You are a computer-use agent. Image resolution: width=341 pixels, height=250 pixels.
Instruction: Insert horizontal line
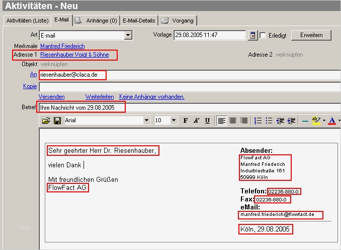point(305,121)
